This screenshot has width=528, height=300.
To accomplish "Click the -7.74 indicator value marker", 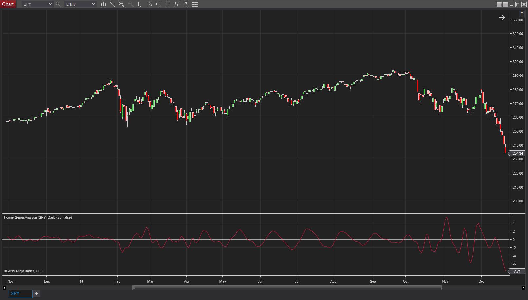I will tap(517, 271).
